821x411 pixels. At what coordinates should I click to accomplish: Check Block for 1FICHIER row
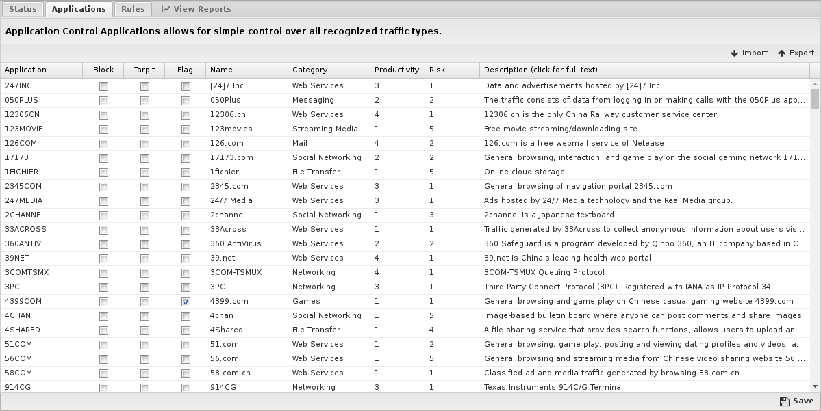coord(103,172)
